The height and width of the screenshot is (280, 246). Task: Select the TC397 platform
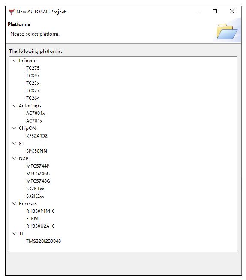click(33, 76)
